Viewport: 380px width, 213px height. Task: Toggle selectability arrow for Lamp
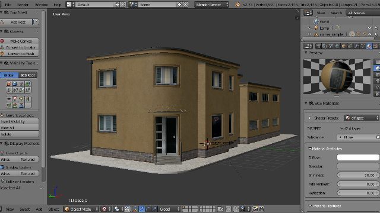[376, 28]
